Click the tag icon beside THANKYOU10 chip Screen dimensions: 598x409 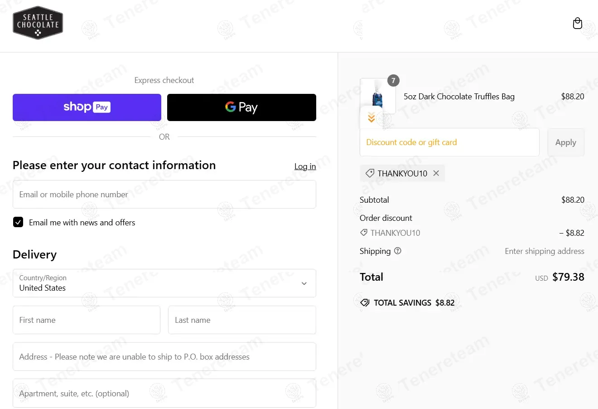click(370, 173)
